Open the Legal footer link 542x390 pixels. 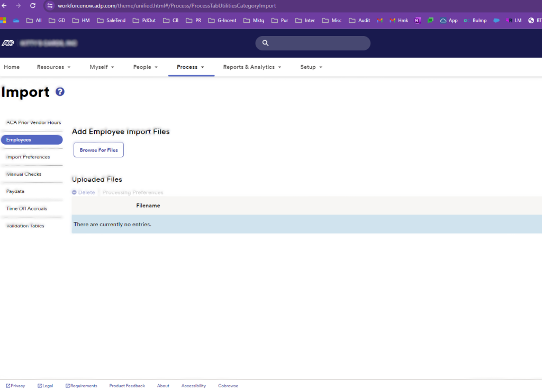pos(46,386)
